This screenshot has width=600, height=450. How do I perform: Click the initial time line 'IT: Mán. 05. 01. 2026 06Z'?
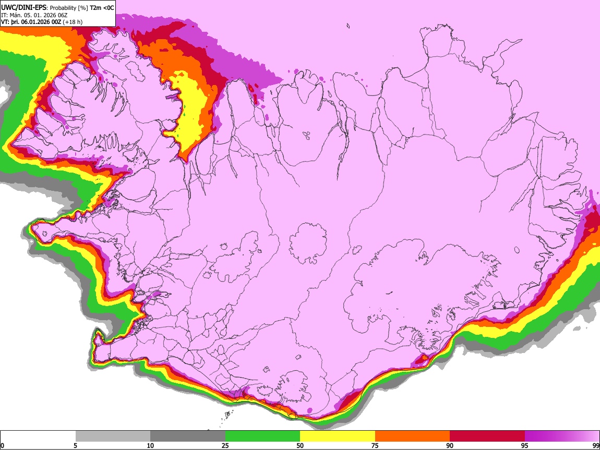point(34,15)
